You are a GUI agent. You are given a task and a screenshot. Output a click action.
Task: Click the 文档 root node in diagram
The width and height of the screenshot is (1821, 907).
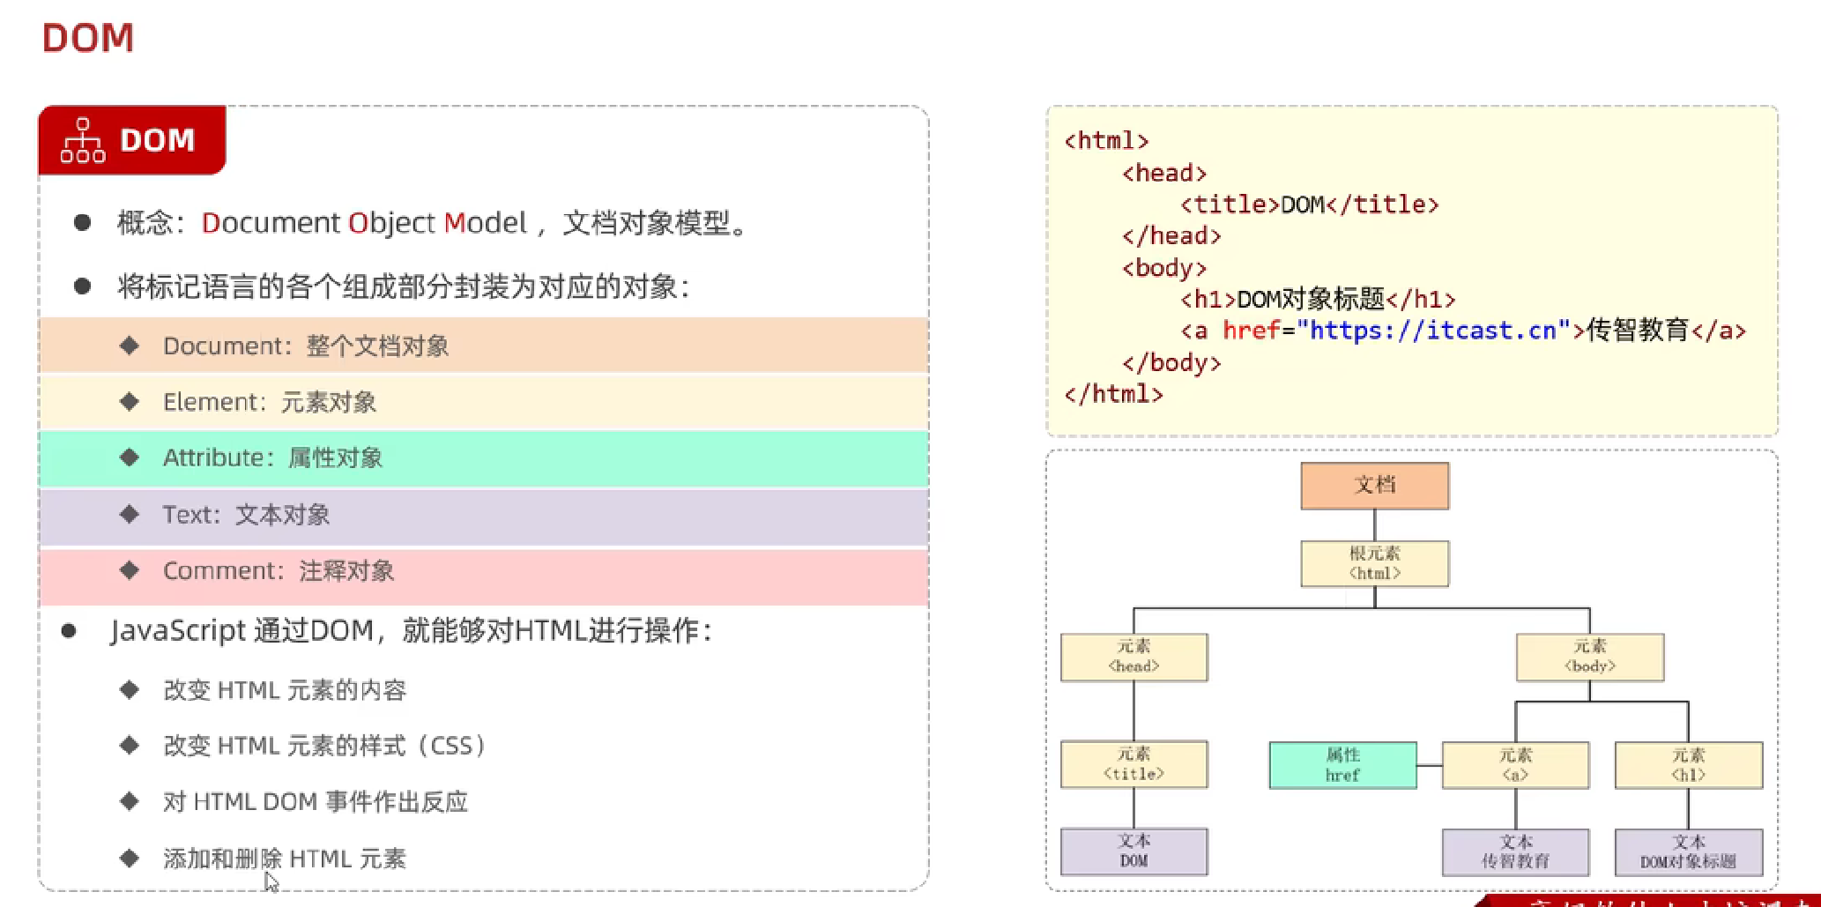click(1375, 486)
